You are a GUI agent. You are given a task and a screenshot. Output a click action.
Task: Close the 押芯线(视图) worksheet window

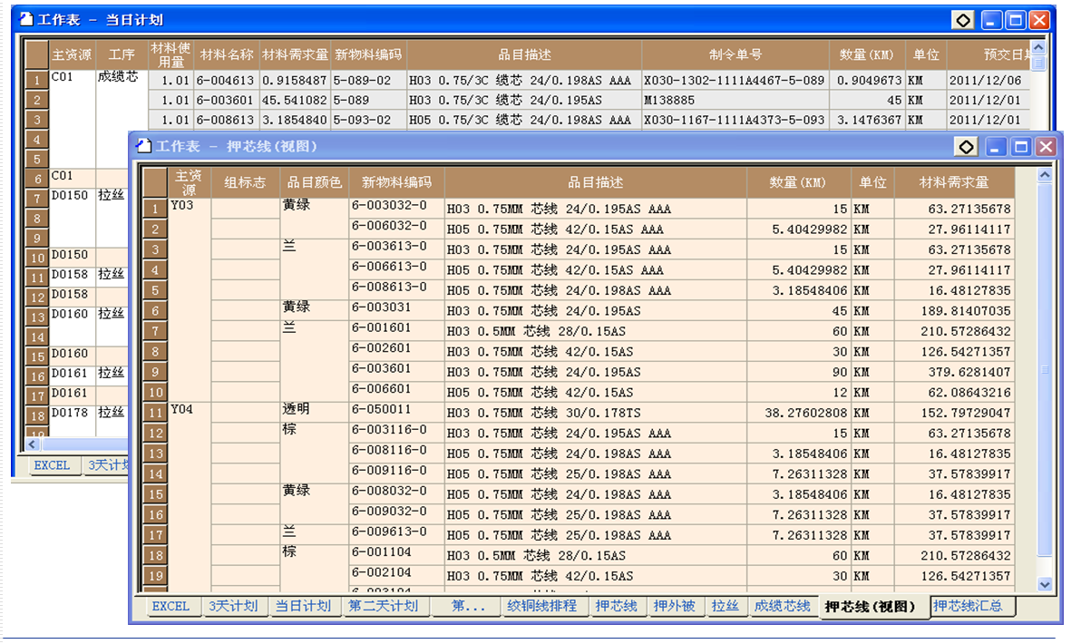coord(1046,147)
